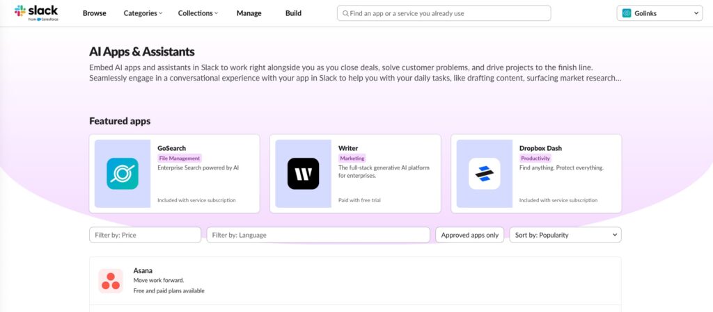713x312 pixels.
Task: Open the GoSearch app icon
Action: pyautogui.click(x=123, y=174)
